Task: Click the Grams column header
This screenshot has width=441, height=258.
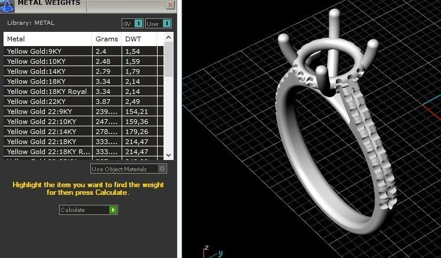Action: pos(107,39)
